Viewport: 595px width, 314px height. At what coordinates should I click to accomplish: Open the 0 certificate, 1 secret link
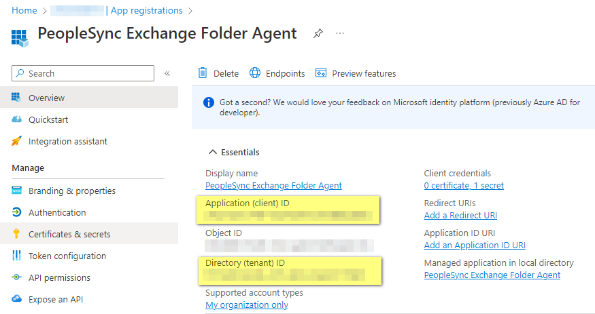[x=464, y=185]
